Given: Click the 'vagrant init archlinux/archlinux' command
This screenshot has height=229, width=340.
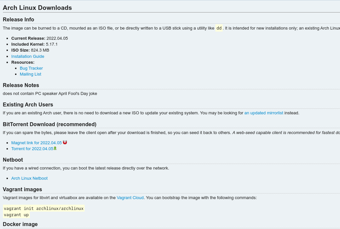Looking at the screenshot, I should tap(44, 208).
